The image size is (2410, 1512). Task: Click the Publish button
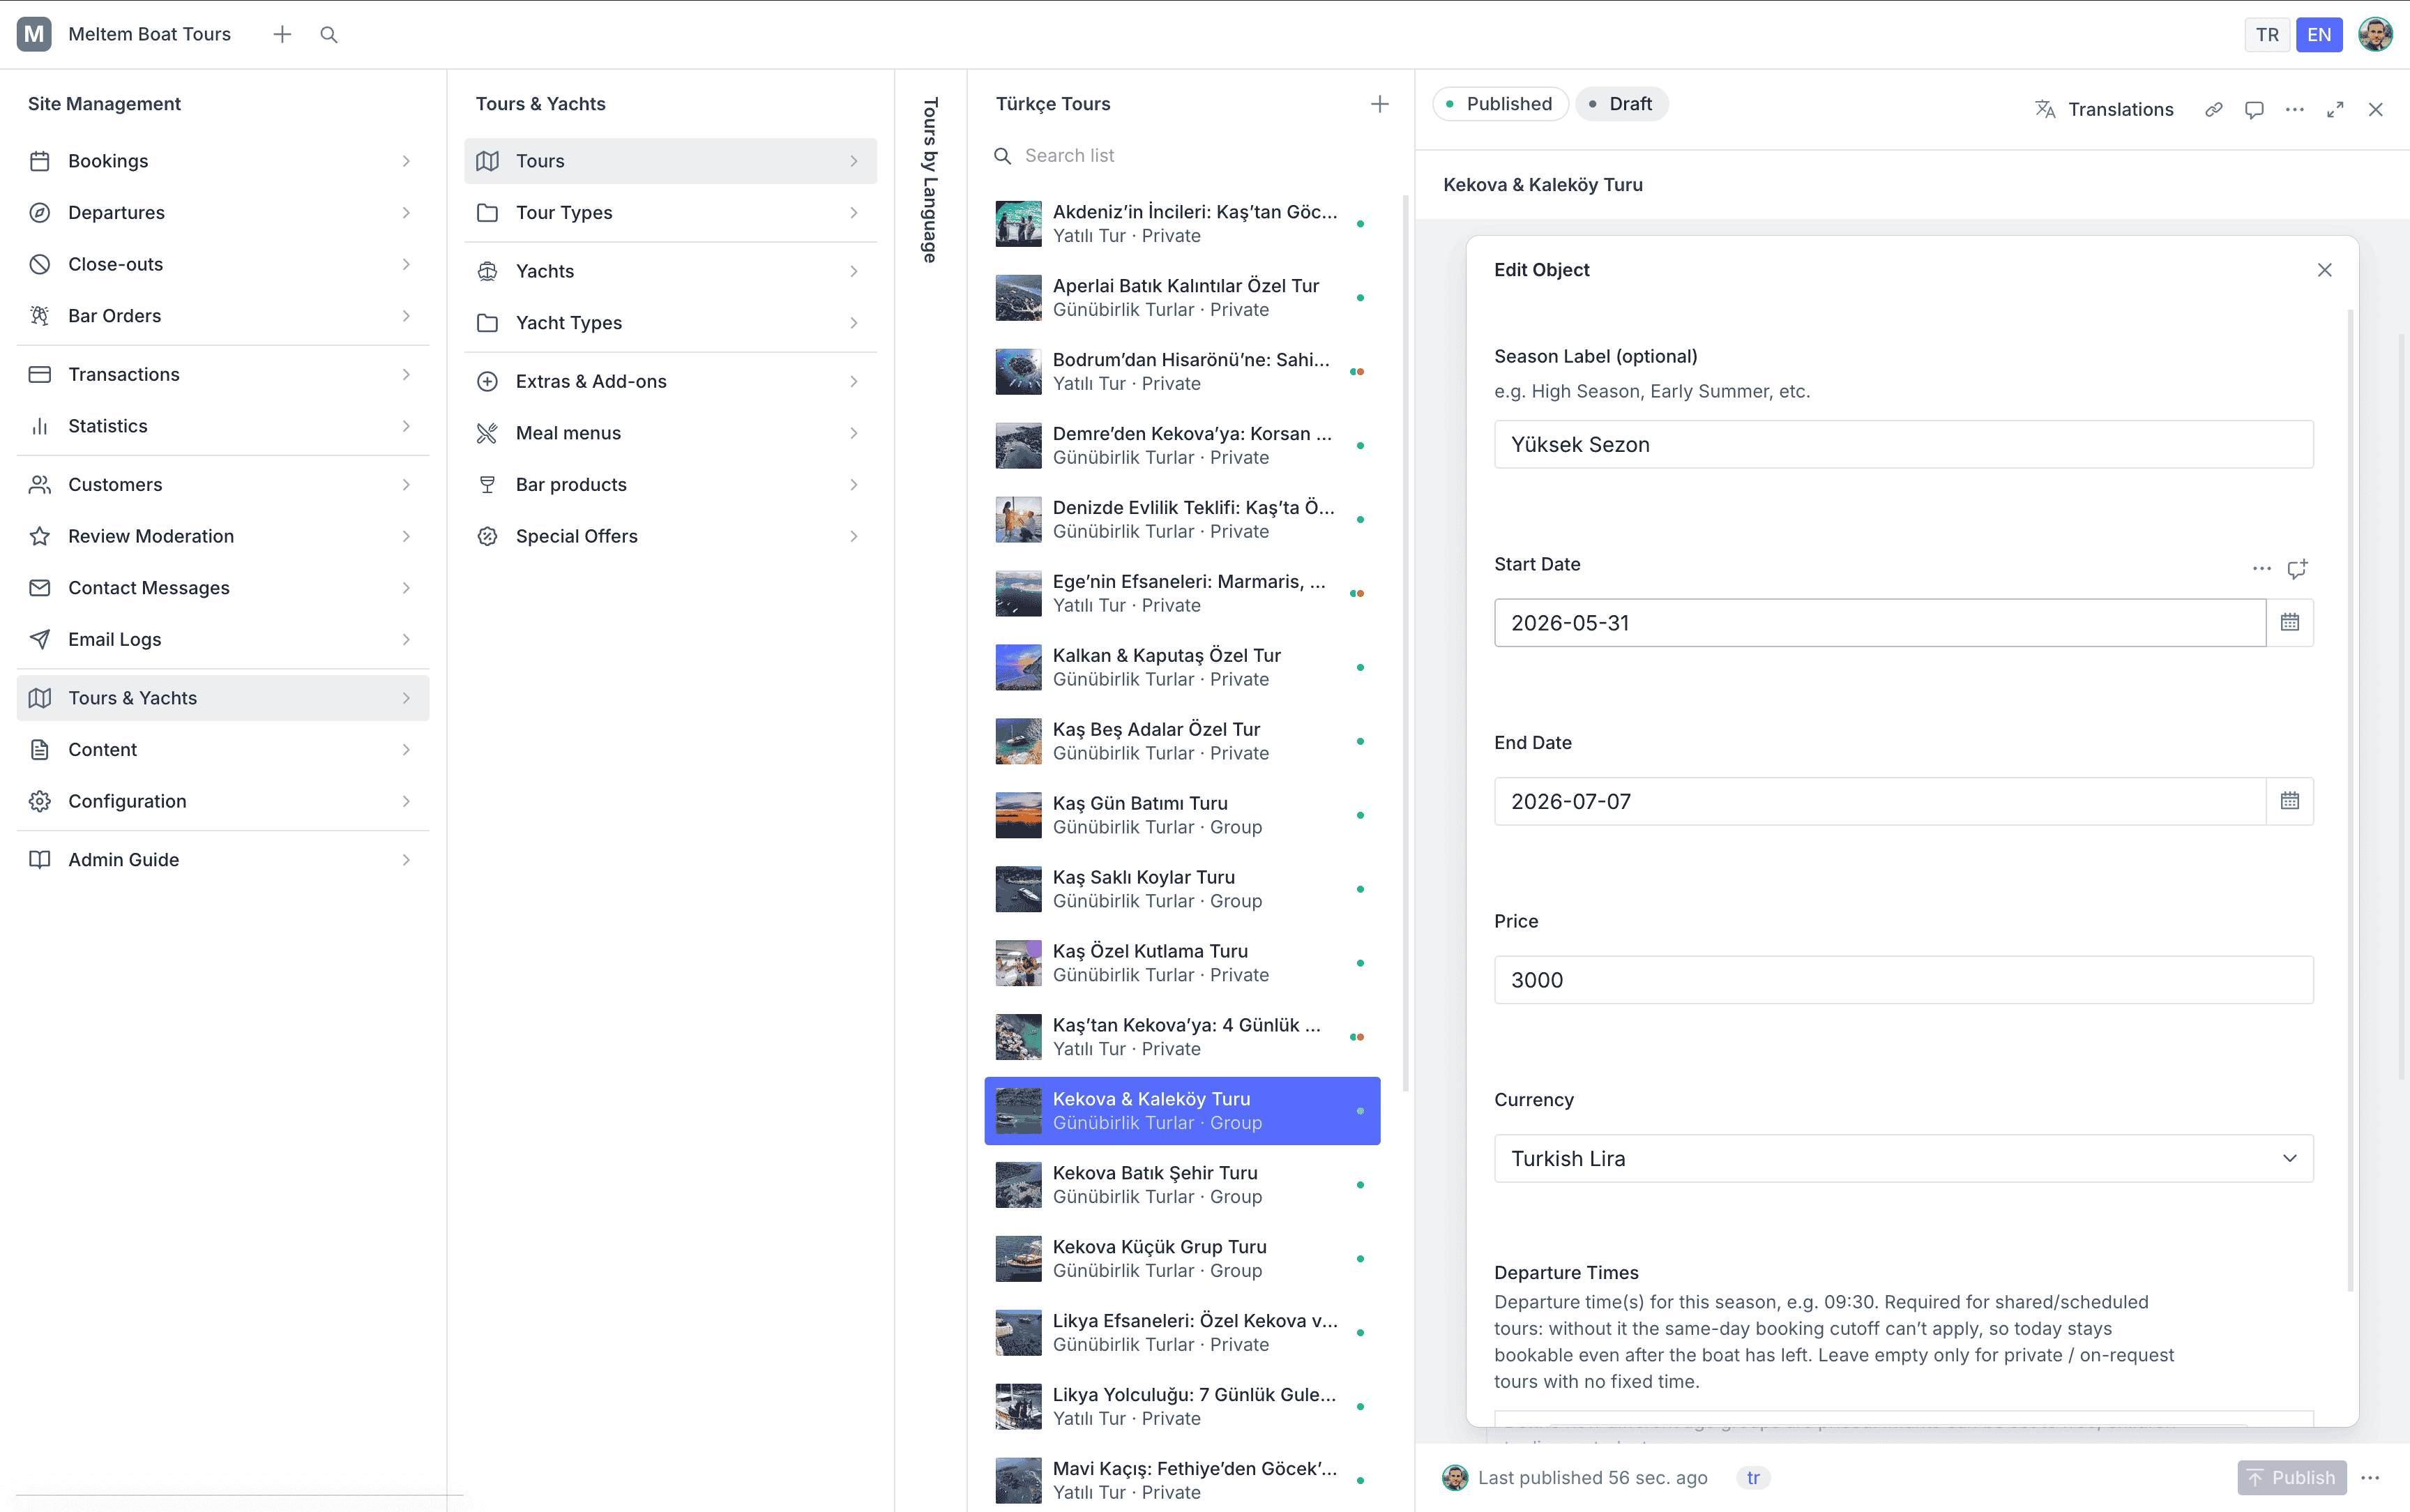(x=2291, y=1477)
